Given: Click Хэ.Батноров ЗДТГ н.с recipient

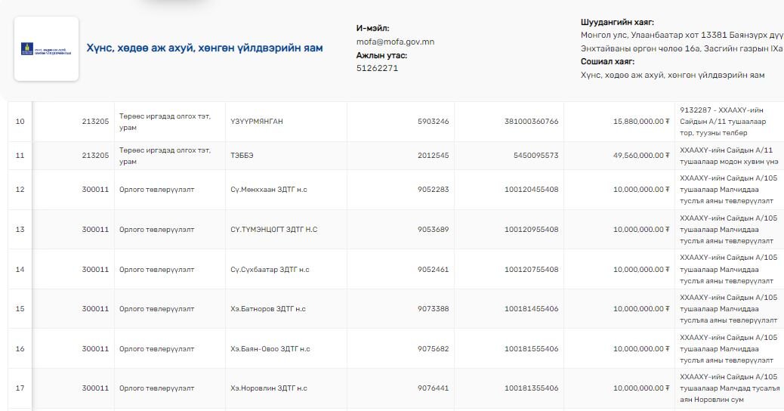Looking at the screenshot, I should click(267, 309).
